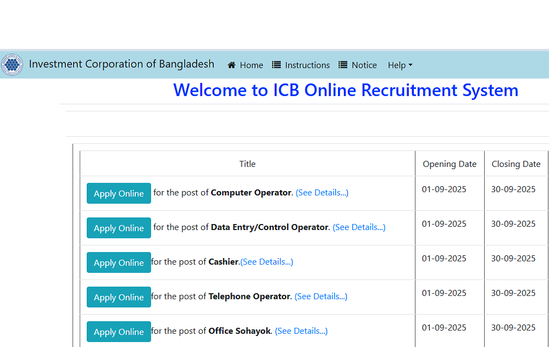Select the Data Entry/Control Operator post name
Image resolution: width=549 pixels, height=347 pixels.
[270, 227]
